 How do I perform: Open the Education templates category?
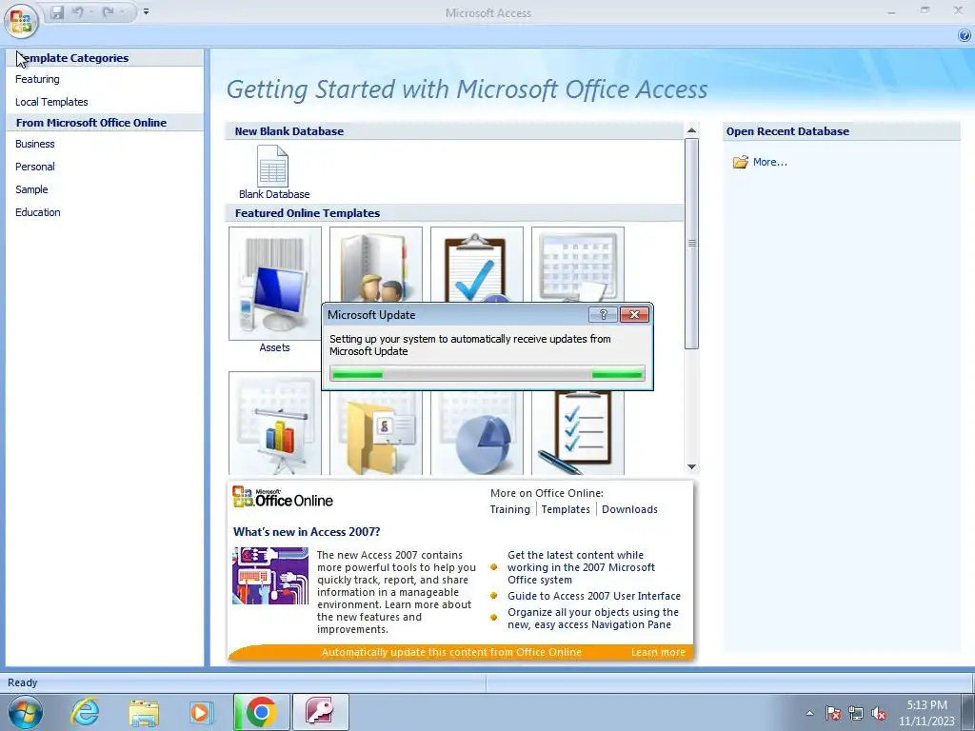point(38,212)
